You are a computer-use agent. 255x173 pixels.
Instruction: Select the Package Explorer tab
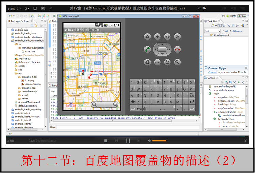pyautogui.click(x=20, y=21)
